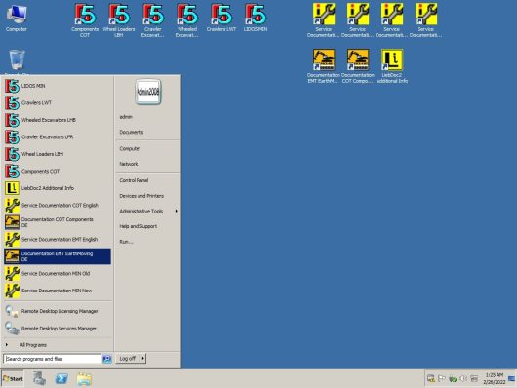Viewport: 517px width, 388px height.
Task: Open Network from the Start menu
Action: click(x=147, y=164)
